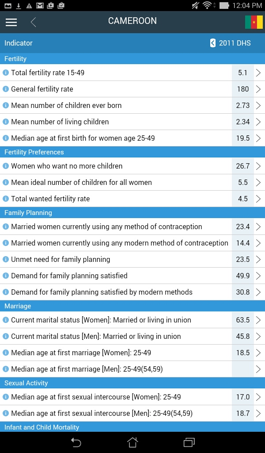
Task: Select Current marital status [Men] indicator
Action: pos(96,336)
